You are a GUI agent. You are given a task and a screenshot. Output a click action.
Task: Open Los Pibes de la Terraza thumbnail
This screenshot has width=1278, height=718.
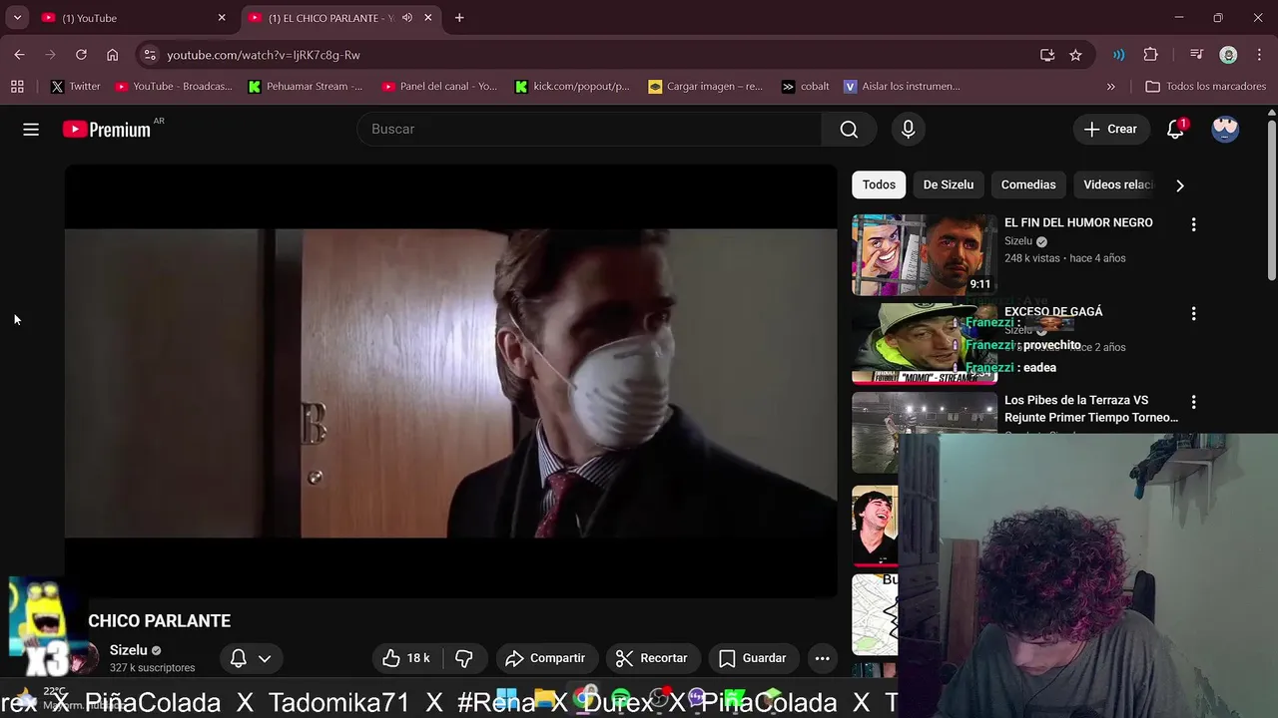coord(924,431)
